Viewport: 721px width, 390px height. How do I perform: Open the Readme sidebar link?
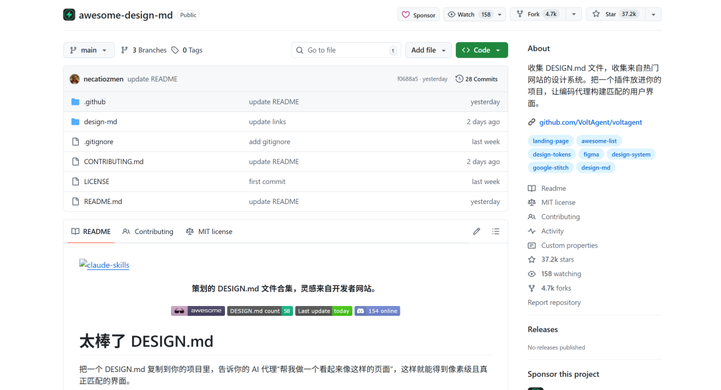coord(547,189)
